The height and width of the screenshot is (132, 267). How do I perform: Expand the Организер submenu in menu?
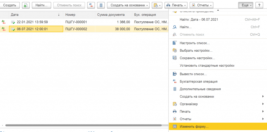tap(189, 104)
